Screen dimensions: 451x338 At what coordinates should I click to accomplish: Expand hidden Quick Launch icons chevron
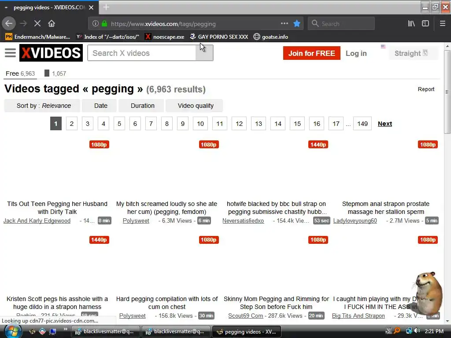(x=65, y=329)
